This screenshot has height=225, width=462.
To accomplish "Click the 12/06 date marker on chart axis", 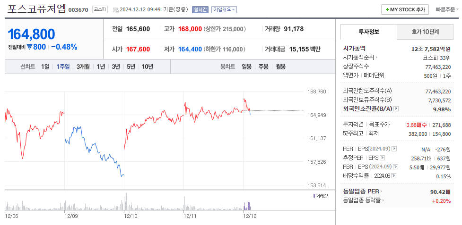I will click(11, 216).
